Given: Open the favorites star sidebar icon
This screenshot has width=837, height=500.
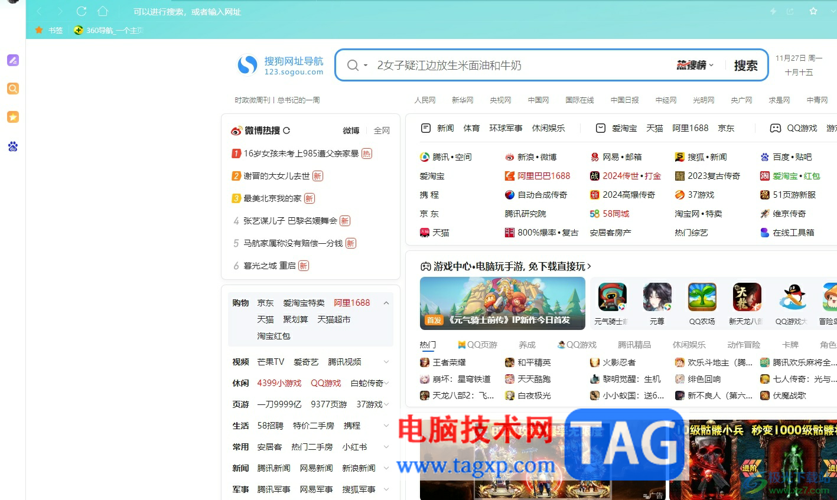Looking at the screenshot, I should click(x=13, y=117).
